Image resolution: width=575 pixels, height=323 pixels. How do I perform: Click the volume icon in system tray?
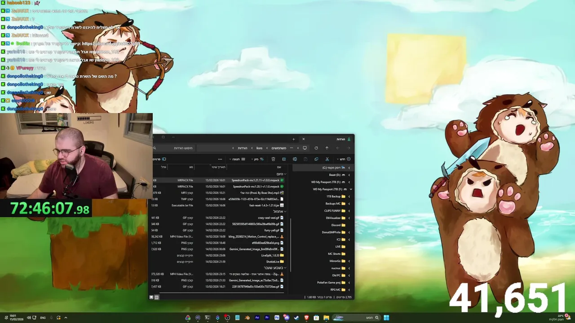29,318
